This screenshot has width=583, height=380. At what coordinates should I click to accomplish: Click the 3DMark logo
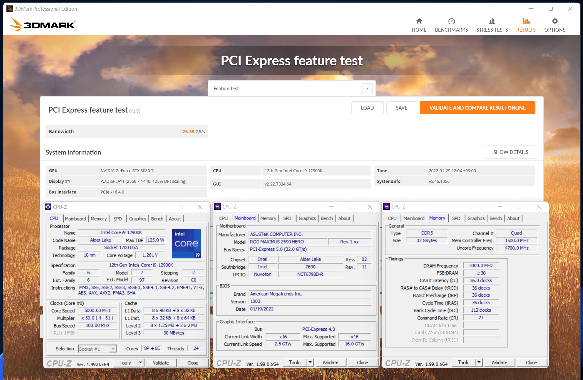[x=42, y=24]
